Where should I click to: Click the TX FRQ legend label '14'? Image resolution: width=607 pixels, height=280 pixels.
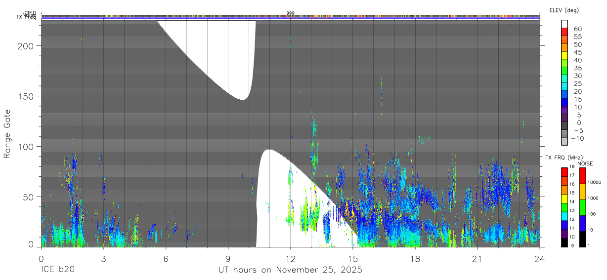tap(572, 202)
